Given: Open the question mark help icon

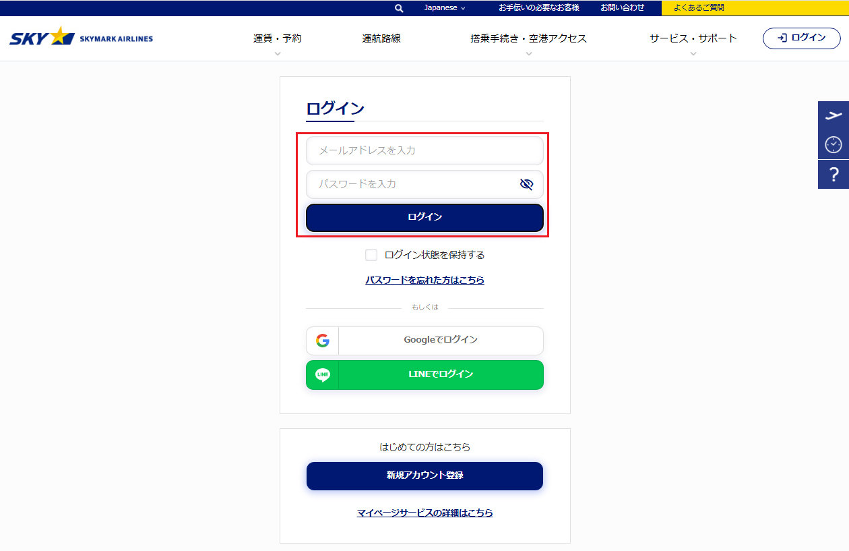Looking at the screenshot, I should coord(834,175).
